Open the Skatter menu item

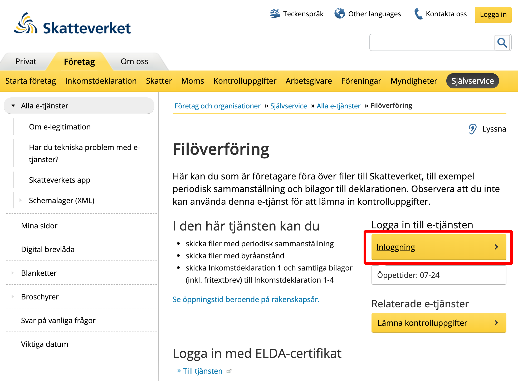pyautogui.click(x=159, y=81)
